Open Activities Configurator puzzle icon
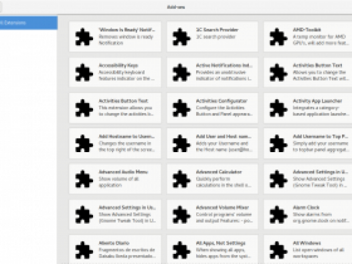The width and height of the screenshot is (352, 264). click(x=181, y=108)
